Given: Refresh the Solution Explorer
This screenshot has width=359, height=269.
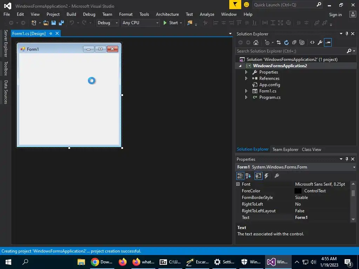Looking at the screenshot, I should (x=286, y=42).
